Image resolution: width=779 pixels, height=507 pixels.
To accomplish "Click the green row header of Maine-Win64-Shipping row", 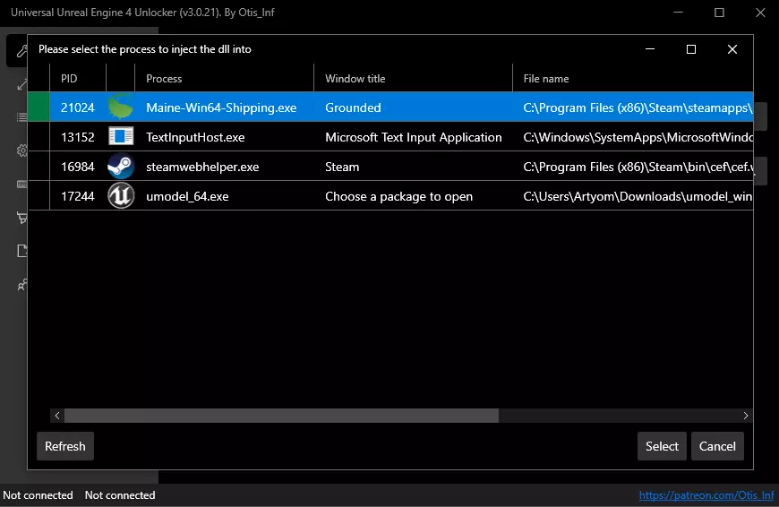I will pos(39,107).
